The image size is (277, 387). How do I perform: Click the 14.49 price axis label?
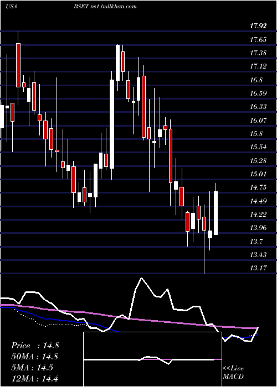(x=258, y=201)
